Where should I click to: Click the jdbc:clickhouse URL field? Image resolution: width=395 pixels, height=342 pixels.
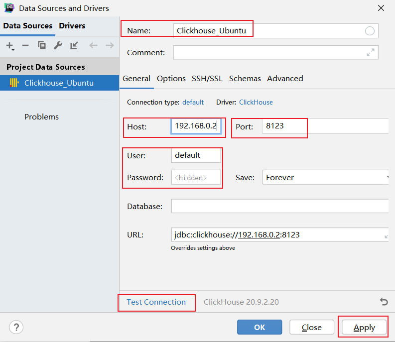click(280, 234)
